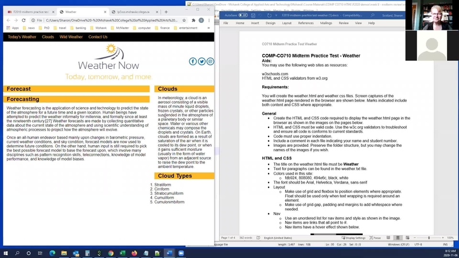Adjust the Word zoom slider

pos(429,237)
